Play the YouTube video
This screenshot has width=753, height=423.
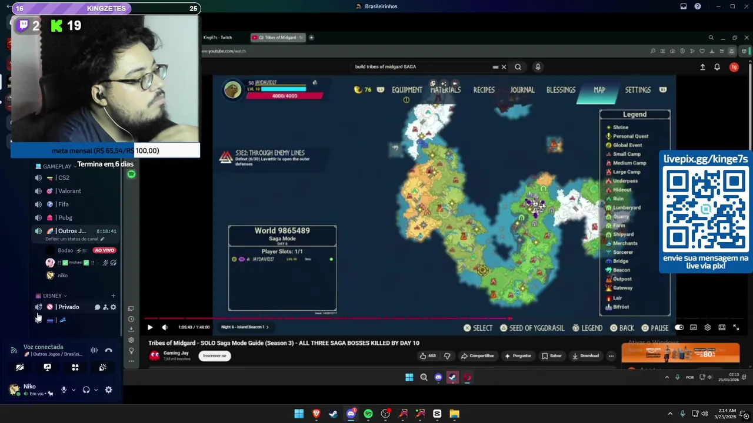(x=149, y=327)
